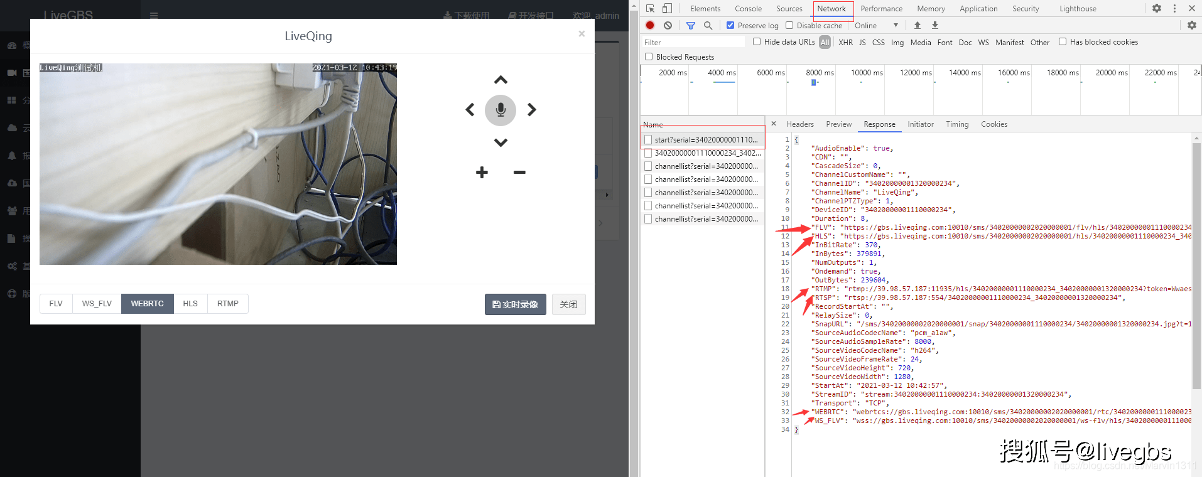Check the Hide data URLs checkbox
This screenshot has width=1202, height=477.
757,41
